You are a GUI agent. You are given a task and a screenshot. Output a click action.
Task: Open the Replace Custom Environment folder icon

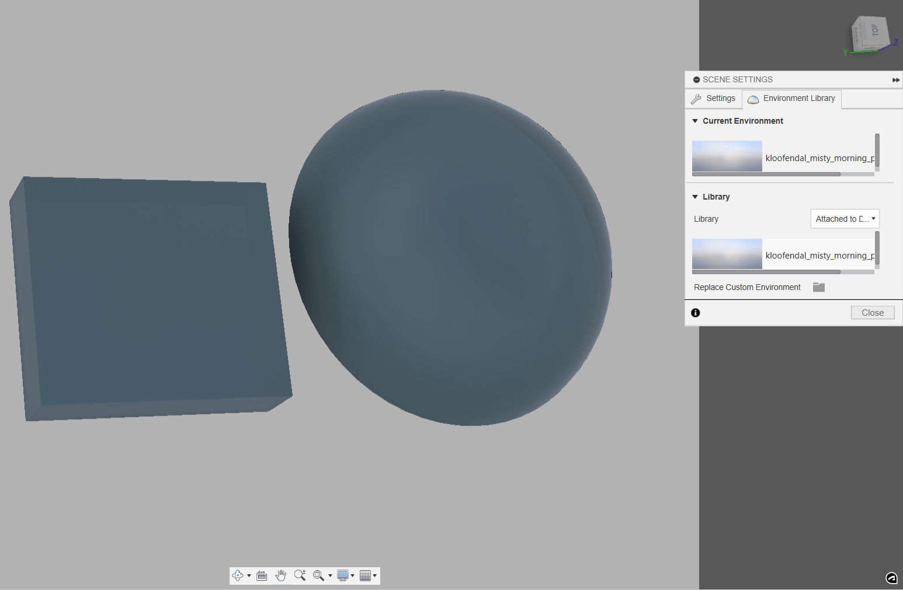818,287
